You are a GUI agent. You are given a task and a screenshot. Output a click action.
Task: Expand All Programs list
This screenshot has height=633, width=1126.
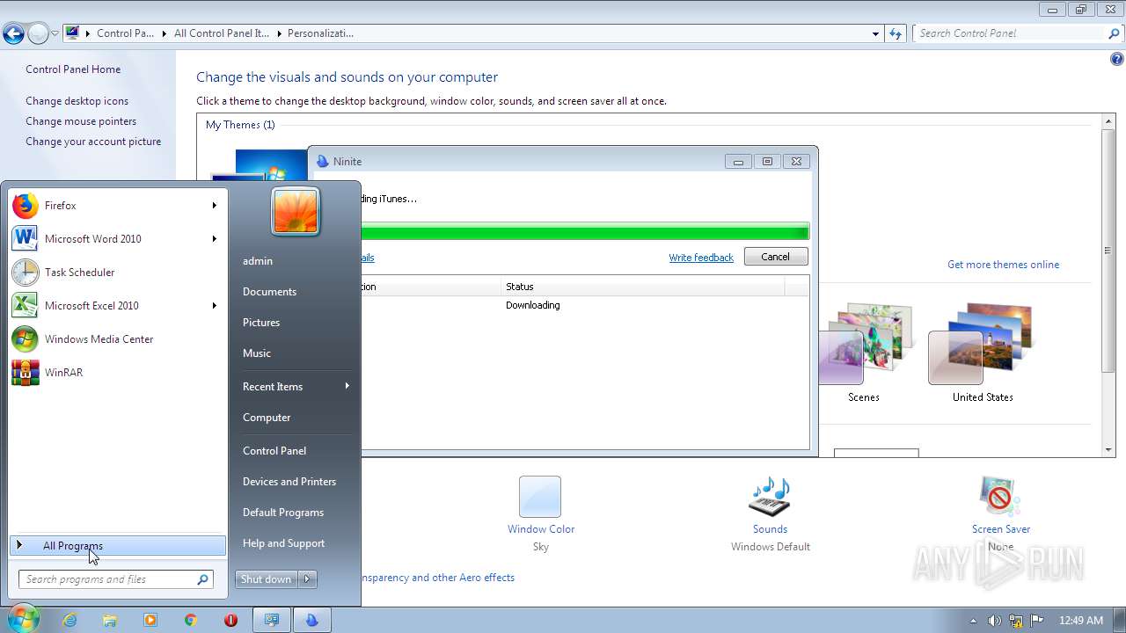(117, 546)
